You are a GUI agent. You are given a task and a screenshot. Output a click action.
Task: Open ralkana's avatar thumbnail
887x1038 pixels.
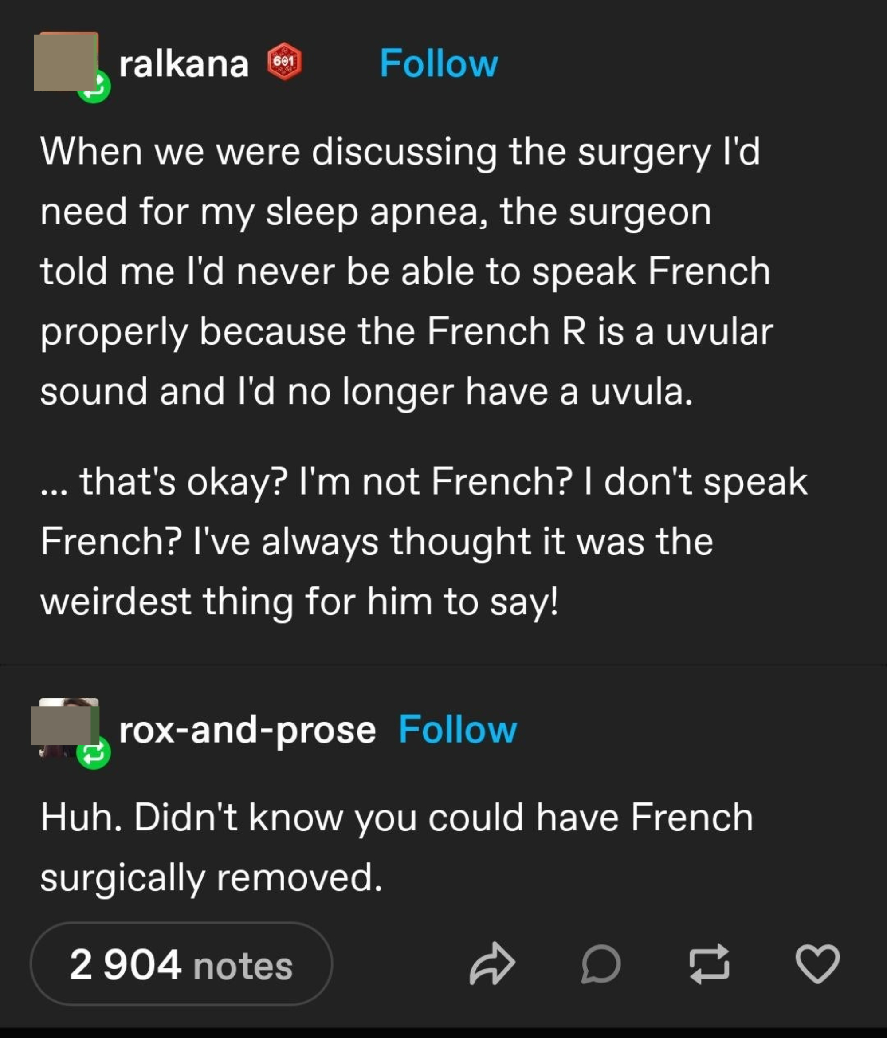coord(66,62)
